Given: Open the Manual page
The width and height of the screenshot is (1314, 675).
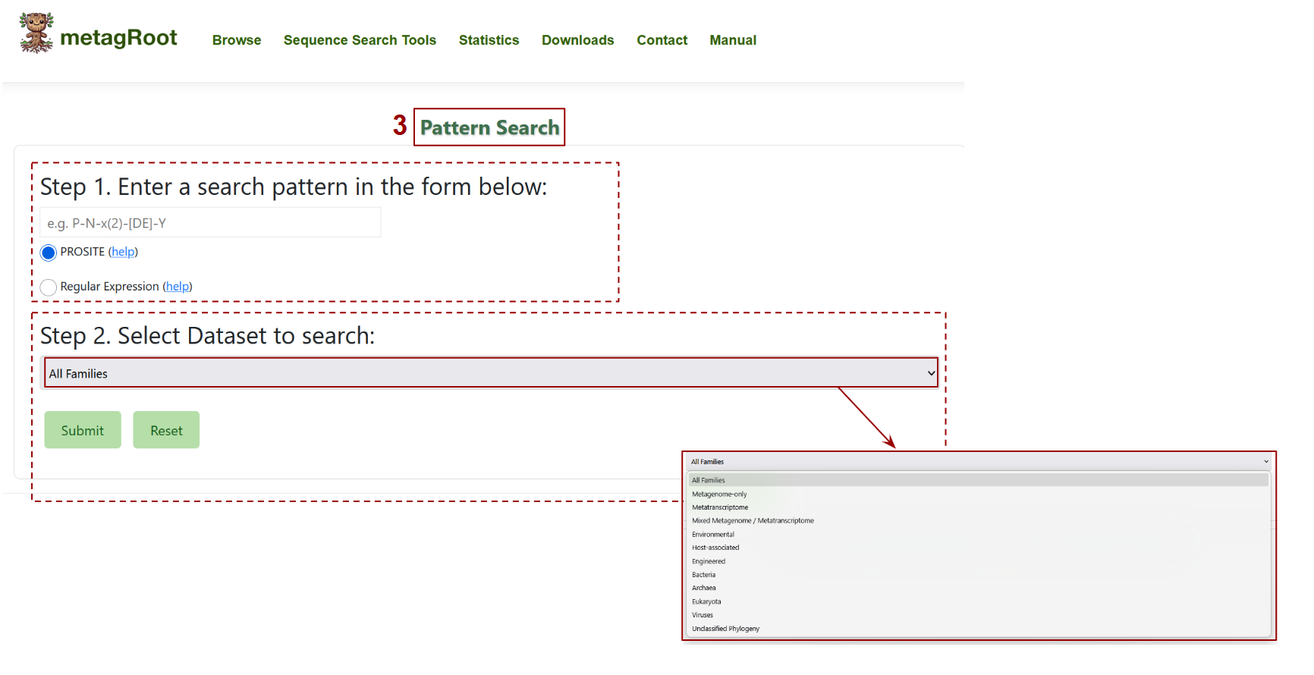Looking at the screenshot, I should pyautogui.click(x=733, y=40).
